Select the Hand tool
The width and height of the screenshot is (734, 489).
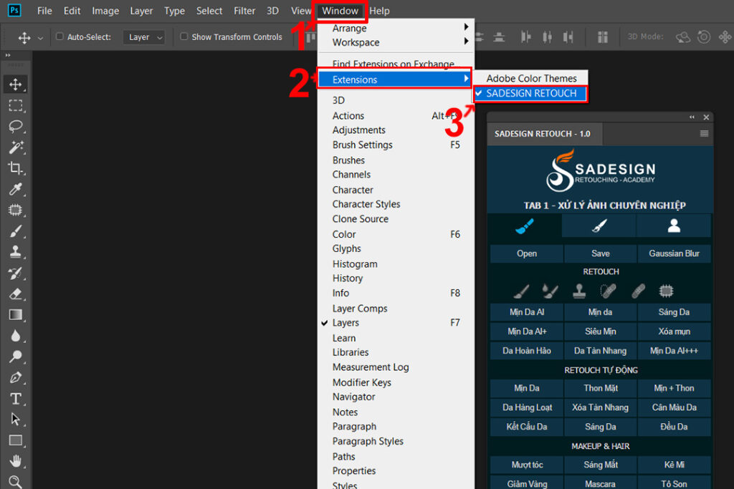pyautogui.click(x=15, y=460)
